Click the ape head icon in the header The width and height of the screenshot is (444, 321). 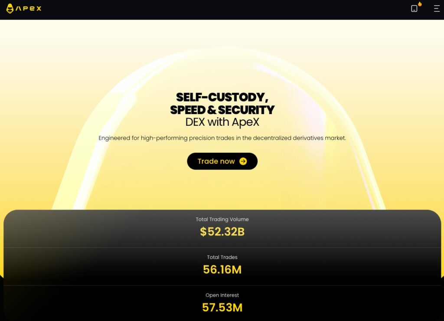coord(10,8)
